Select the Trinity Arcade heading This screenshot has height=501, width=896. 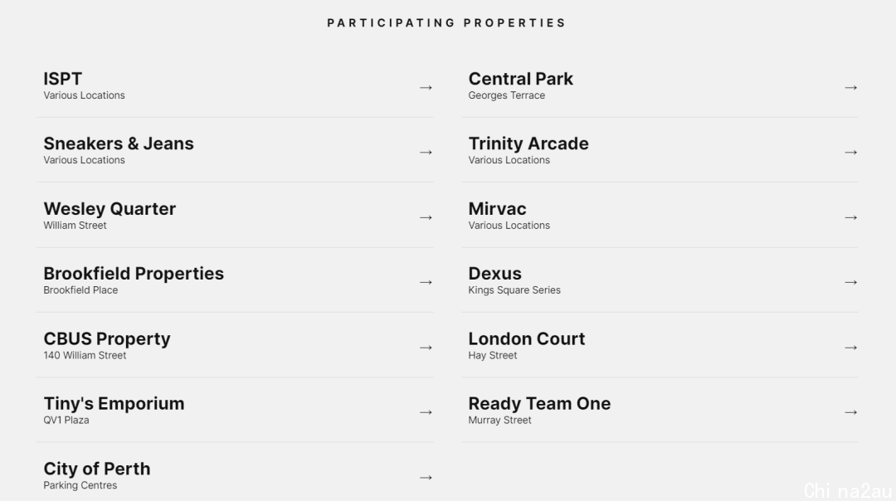tap(528, 143)
